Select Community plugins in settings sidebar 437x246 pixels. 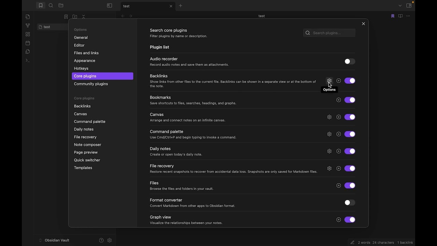(x=91, y=84)
